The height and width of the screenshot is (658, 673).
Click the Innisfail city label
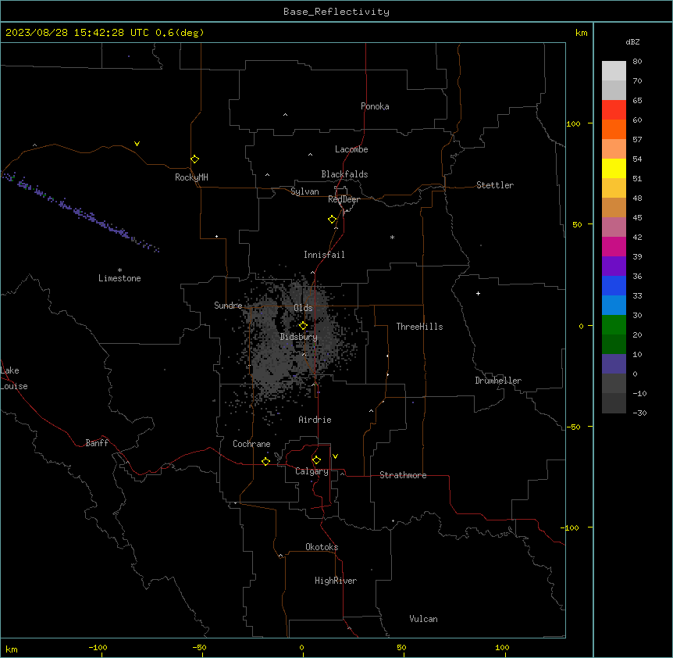(324, 255)
